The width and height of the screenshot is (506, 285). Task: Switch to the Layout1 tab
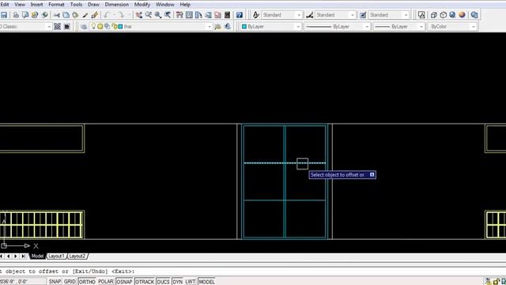click(x=56, y=256)
